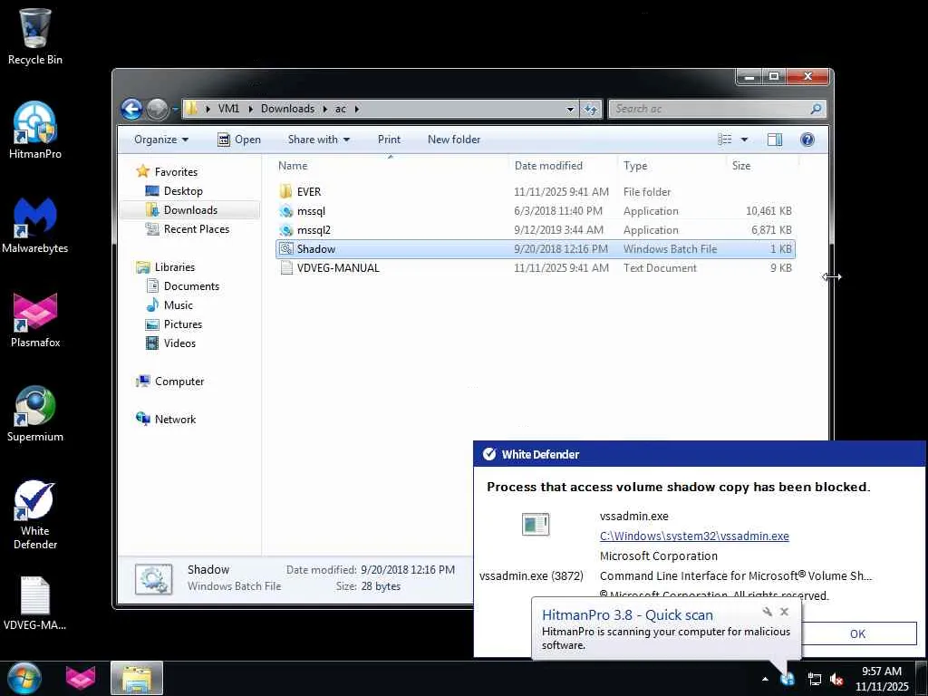Select Libraries in navigation pane
928x696 pixels.
175,267
